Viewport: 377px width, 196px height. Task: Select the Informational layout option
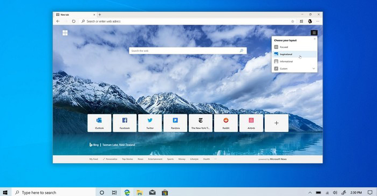coord(294,61)
